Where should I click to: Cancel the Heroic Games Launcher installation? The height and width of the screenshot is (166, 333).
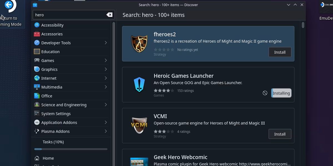[x=265, y=93]
